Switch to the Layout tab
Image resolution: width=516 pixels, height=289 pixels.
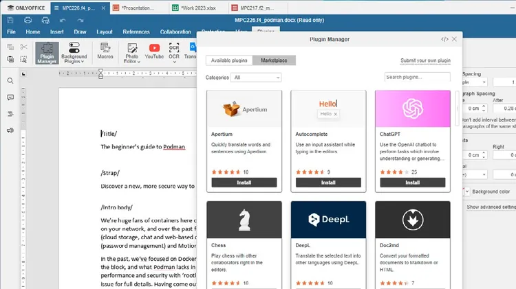click(105, 32)
